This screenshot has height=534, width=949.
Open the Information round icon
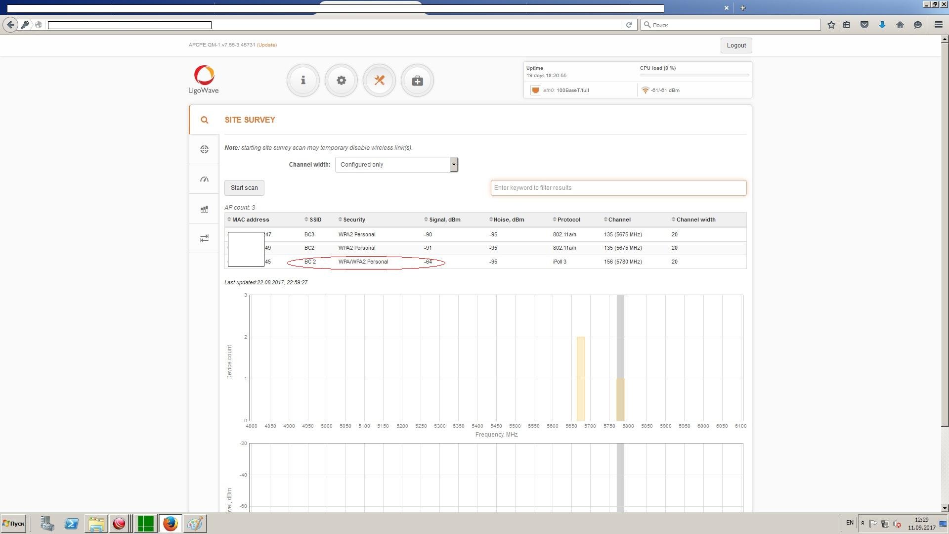coord(303,80)
